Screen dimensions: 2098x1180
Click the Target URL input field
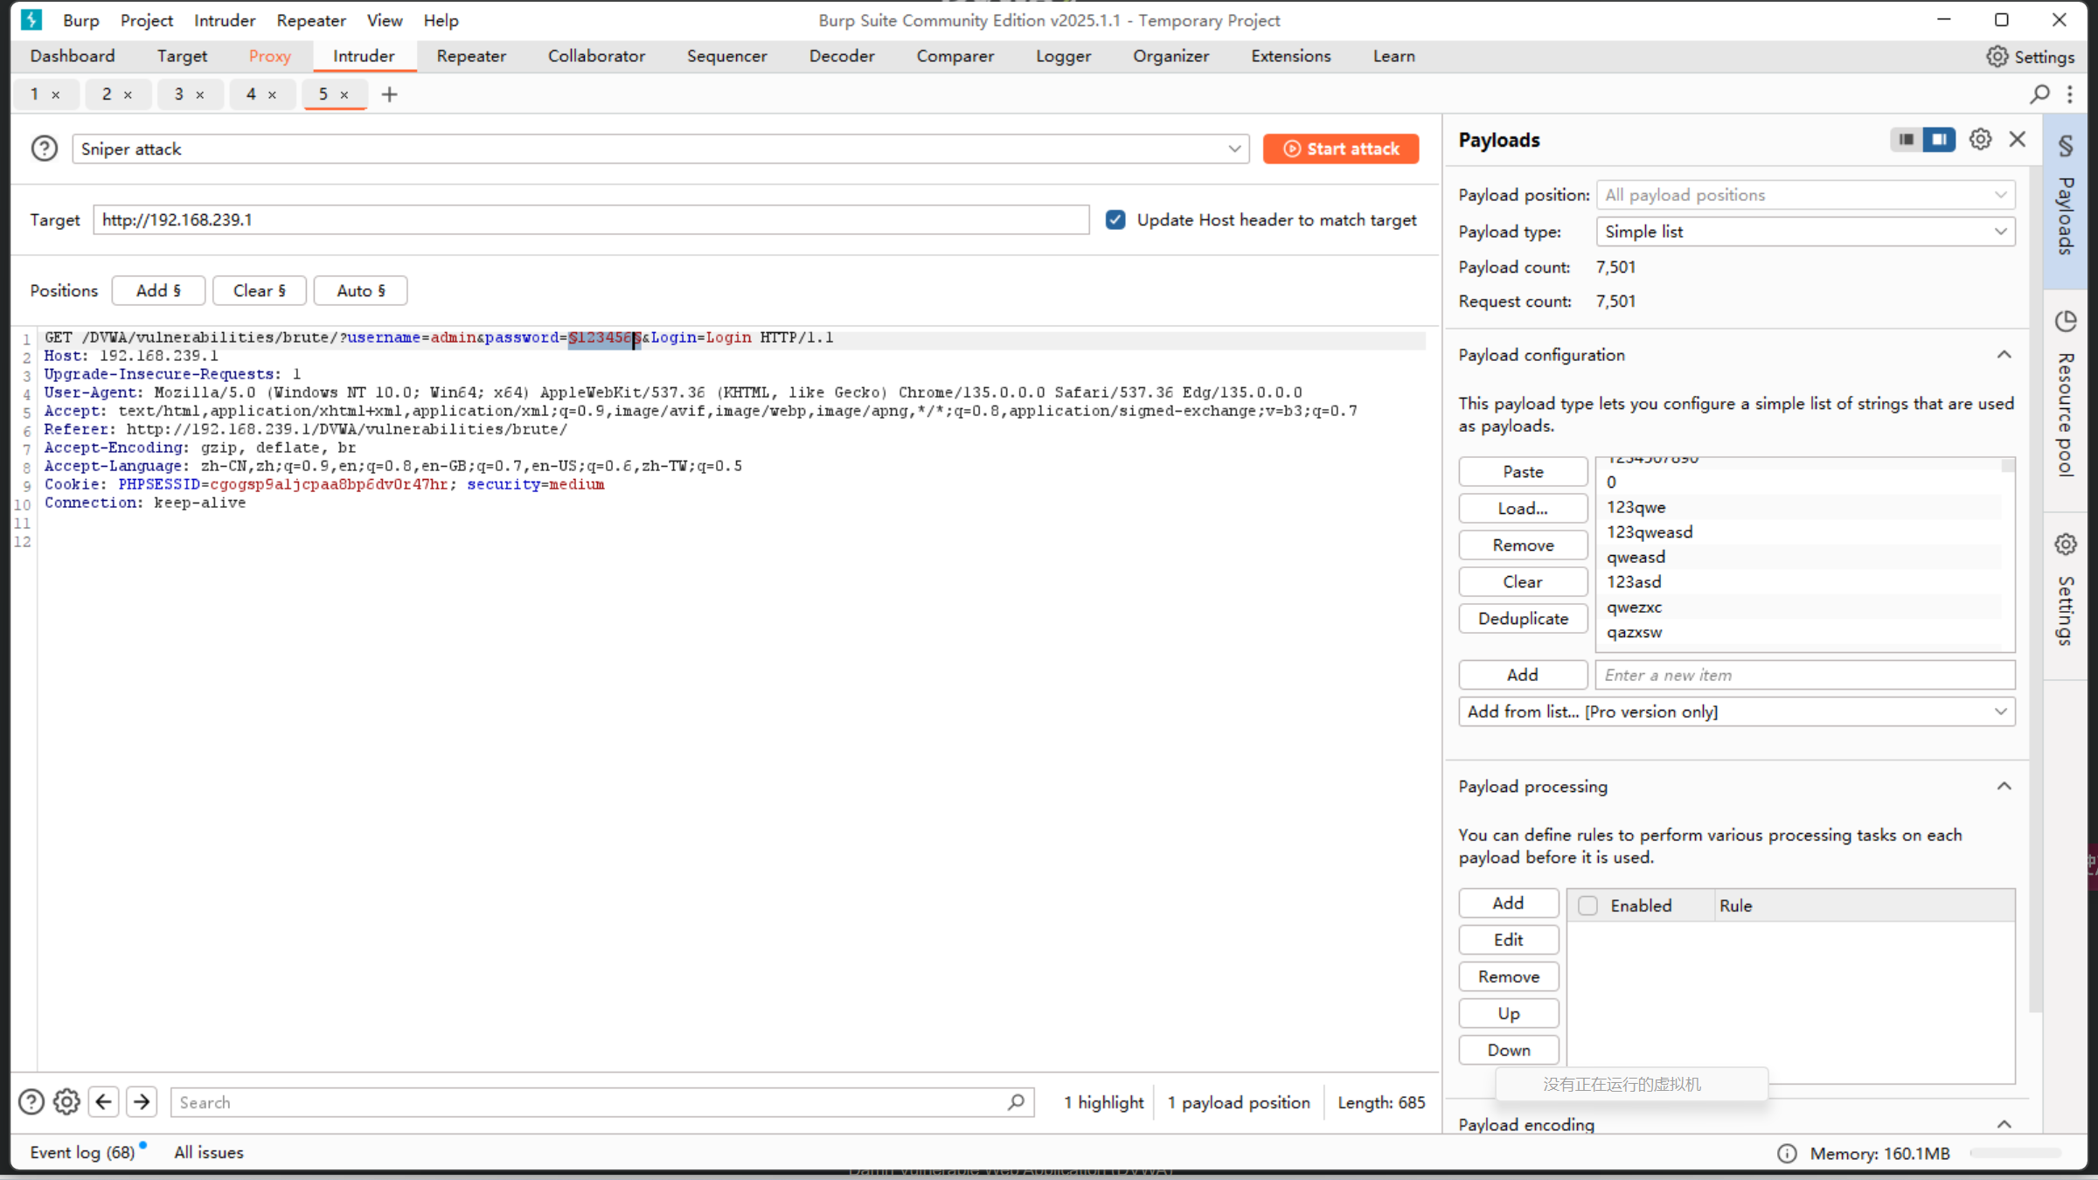click(591, 219)
